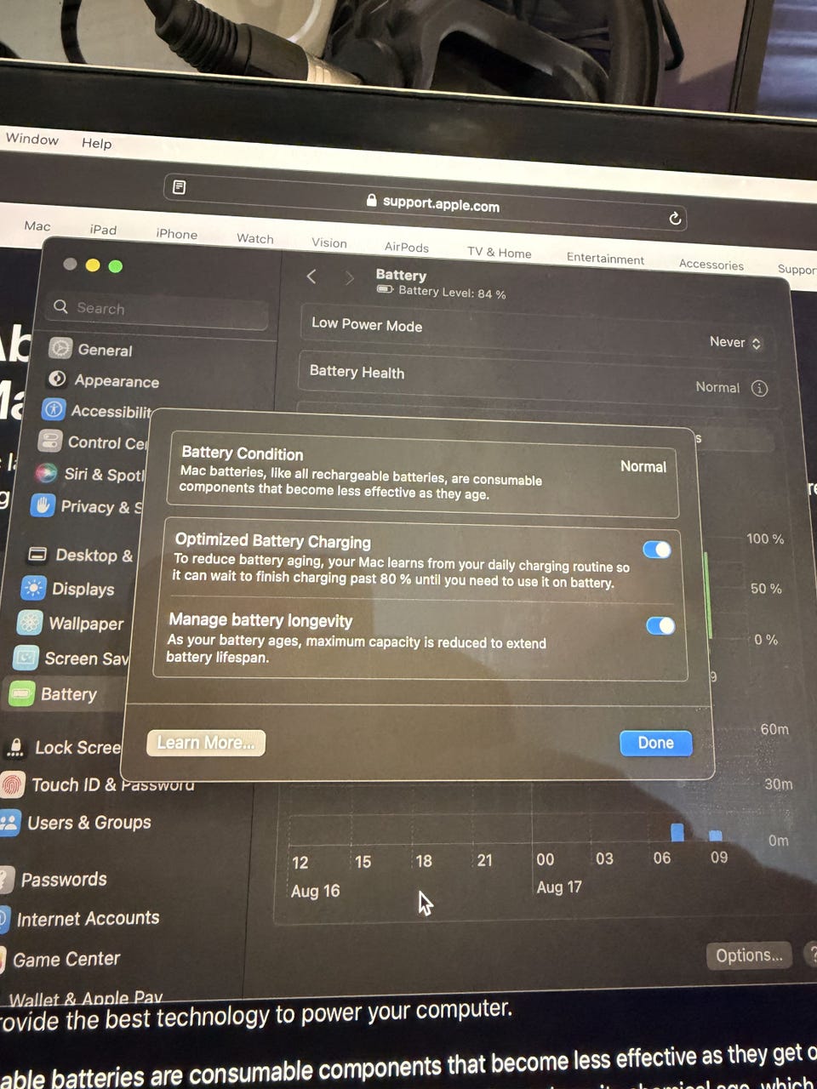Select the Accessories tab on Apple Support
The width and height of the screenshot is (817, 1089).
711,264
